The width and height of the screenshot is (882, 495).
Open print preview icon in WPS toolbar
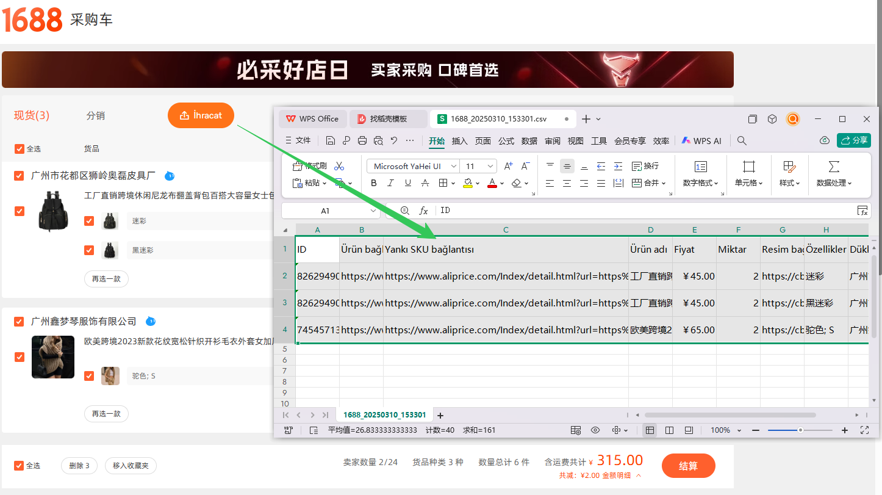[378, 140]
